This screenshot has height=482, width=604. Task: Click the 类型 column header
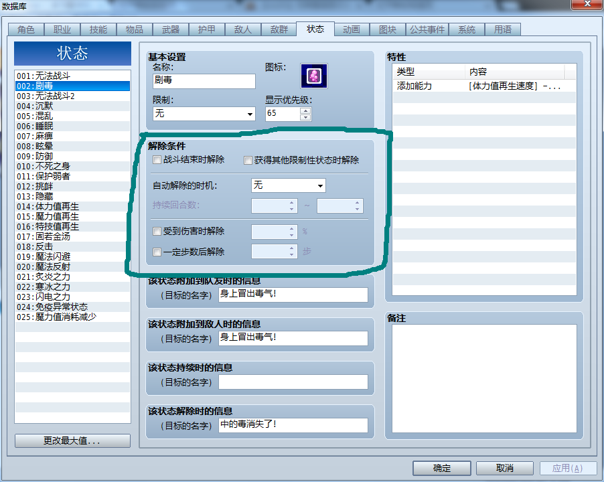429,72
